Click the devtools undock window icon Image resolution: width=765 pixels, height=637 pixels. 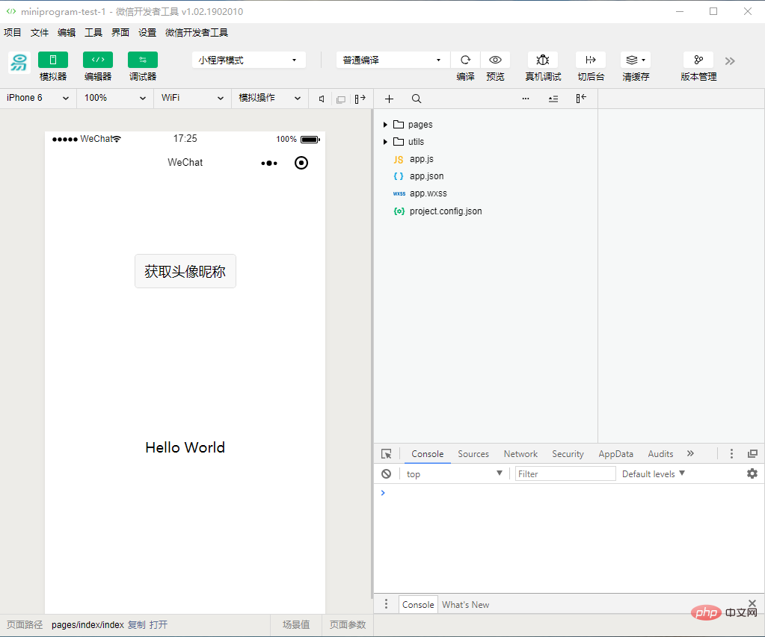pyautogui.click(x=752, y=454)
